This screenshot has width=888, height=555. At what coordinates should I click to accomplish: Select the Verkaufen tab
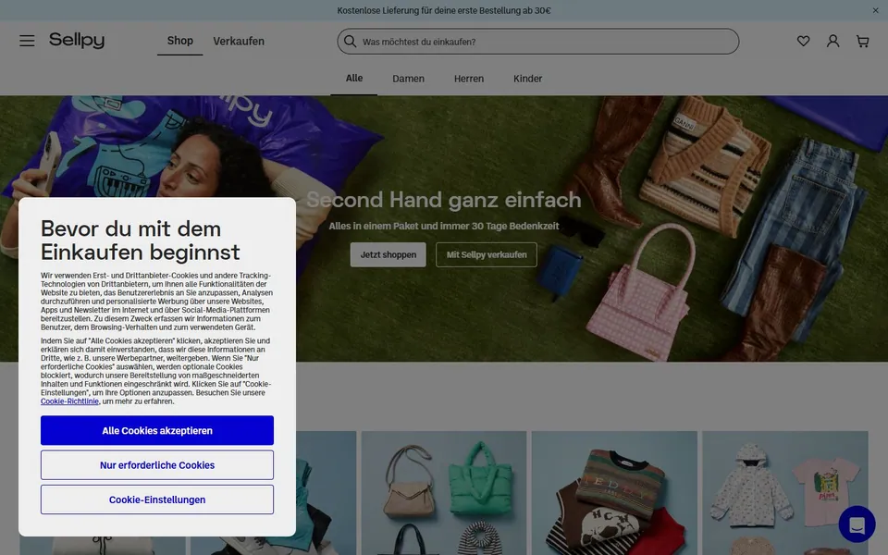pyautogui.click(x=239, y=41)
